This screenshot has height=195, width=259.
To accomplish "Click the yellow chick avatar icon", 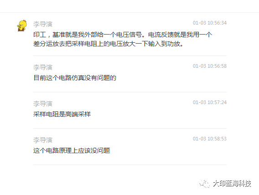I will 22,25.
